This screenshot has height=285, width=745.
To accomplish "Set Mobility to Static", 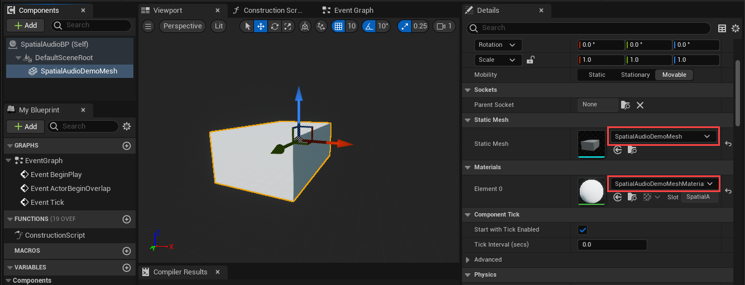I will point(597,75).
